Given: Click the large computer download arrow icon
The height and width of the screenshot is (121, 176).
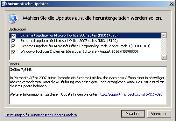Looking at the screenshot, I should [x=14, y=18].
